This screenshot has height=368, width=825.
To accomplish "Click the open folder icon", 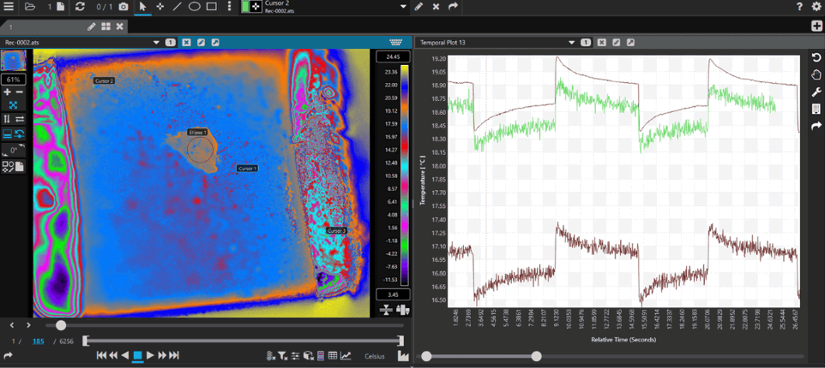I will coord(30,7).
